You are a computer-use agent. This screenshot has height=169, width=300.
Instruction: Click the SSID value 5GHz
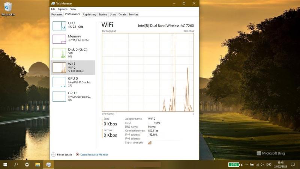(157, 123)
